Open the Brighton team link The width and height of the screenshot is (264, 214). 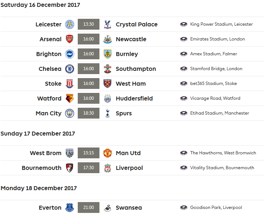click(x=49, y=54)
